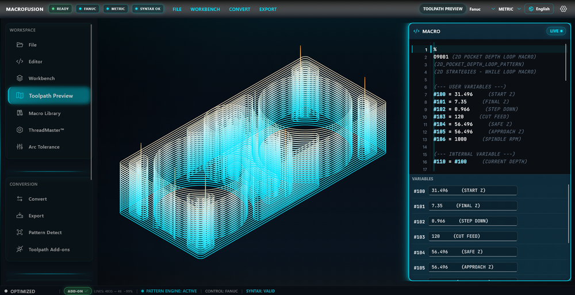Open the File folder icon in Workspace
575x295 pixels.
tap(20, 45)
